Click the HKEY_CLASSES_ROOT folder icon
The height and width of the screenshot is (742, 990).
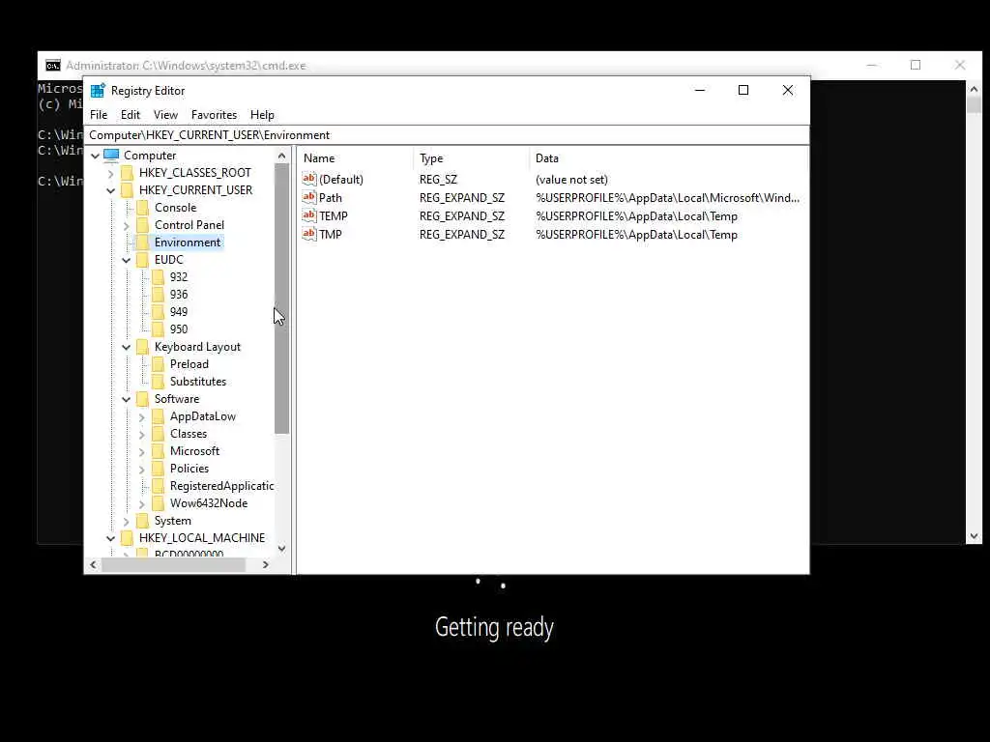click(128, 173)
